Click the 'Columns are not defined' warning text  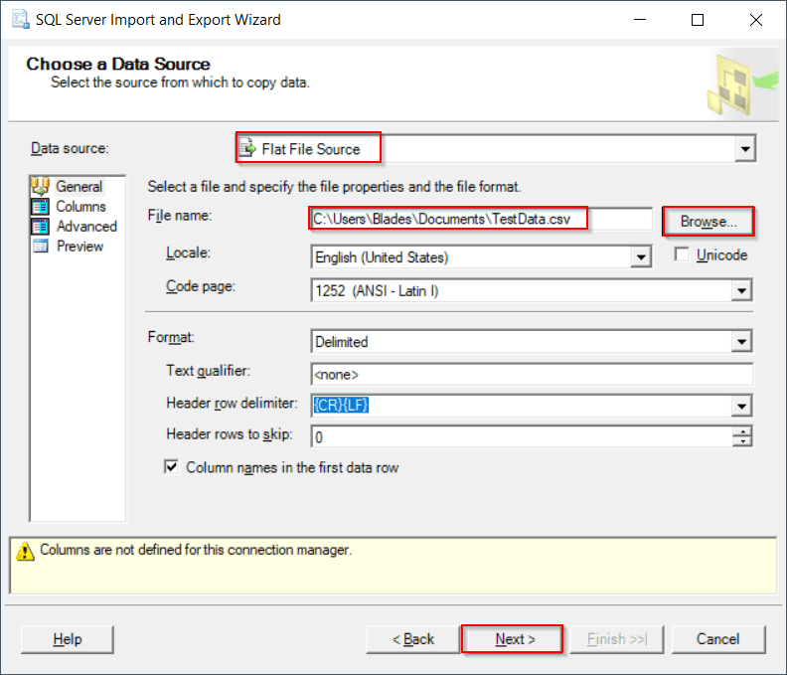196,550
